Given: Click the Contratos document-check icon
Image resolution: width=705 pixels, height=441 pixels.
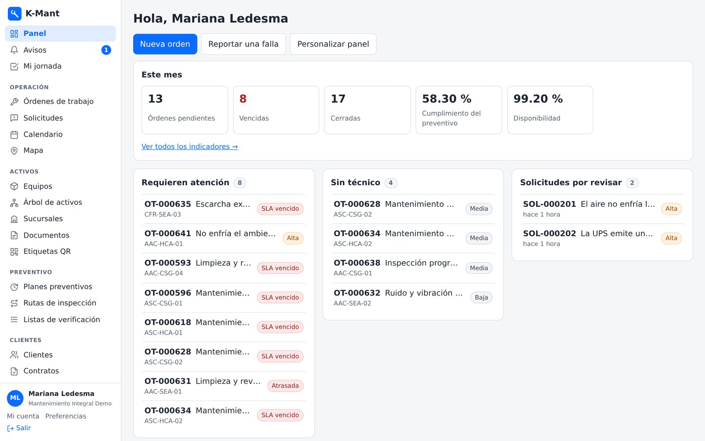Looking at the screenshot, I should point(14,371).
